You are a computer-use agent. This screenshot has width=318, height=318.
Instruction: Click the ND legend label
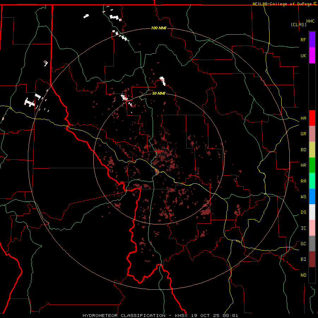pyautogui.click(x=303, y=275)
